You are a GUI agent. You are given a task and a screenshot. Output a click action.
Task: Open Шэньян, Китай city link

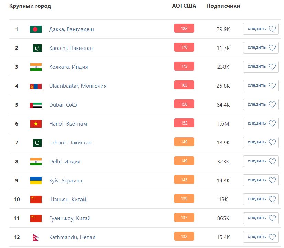[x=67, y=200]
